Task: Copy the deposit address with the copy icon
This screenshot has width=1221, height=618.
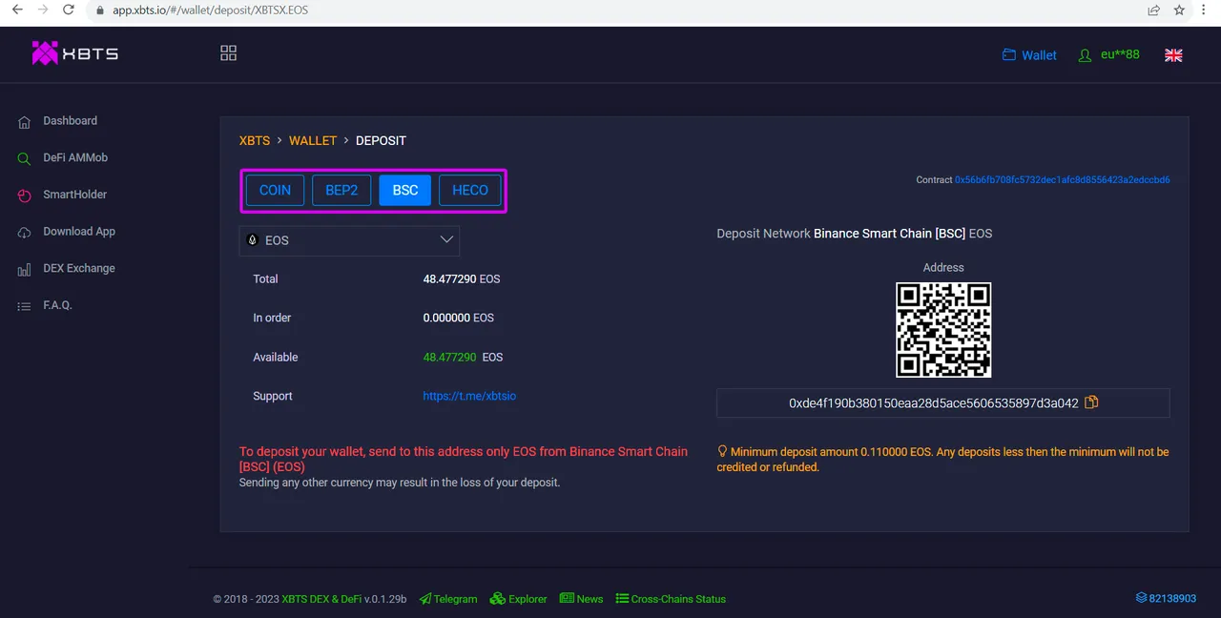Action: click(x=1092, y=402)
